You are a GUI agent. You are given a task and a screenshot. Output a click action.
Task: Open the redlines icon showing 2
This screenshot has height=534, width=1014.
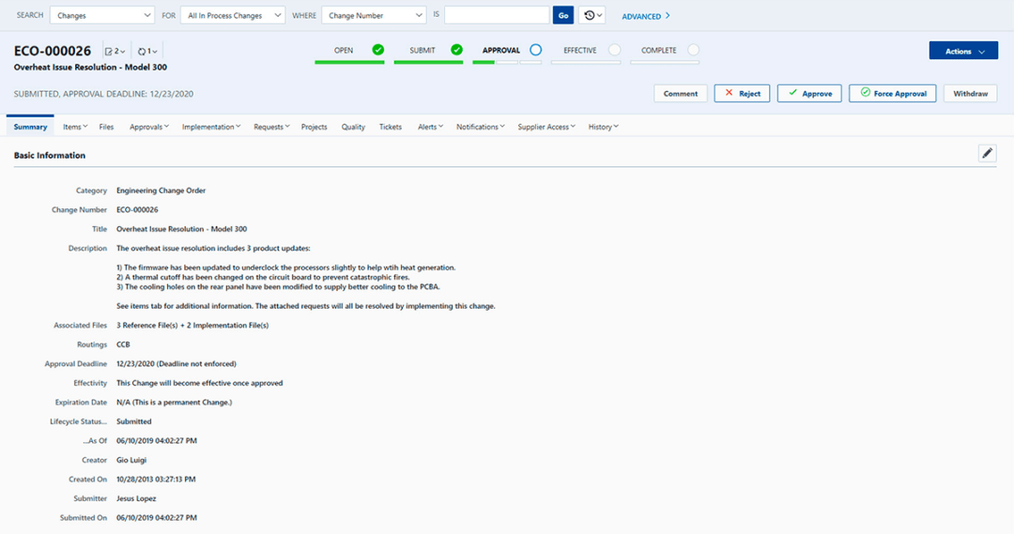pos(115,52)
